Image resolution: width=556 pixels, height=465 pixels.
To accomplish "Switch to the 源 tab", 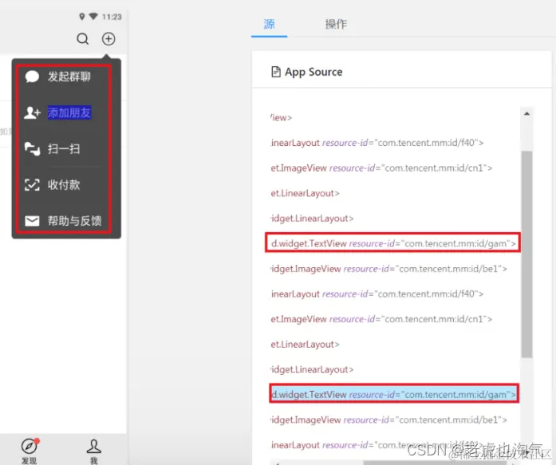I will (269, 24).
